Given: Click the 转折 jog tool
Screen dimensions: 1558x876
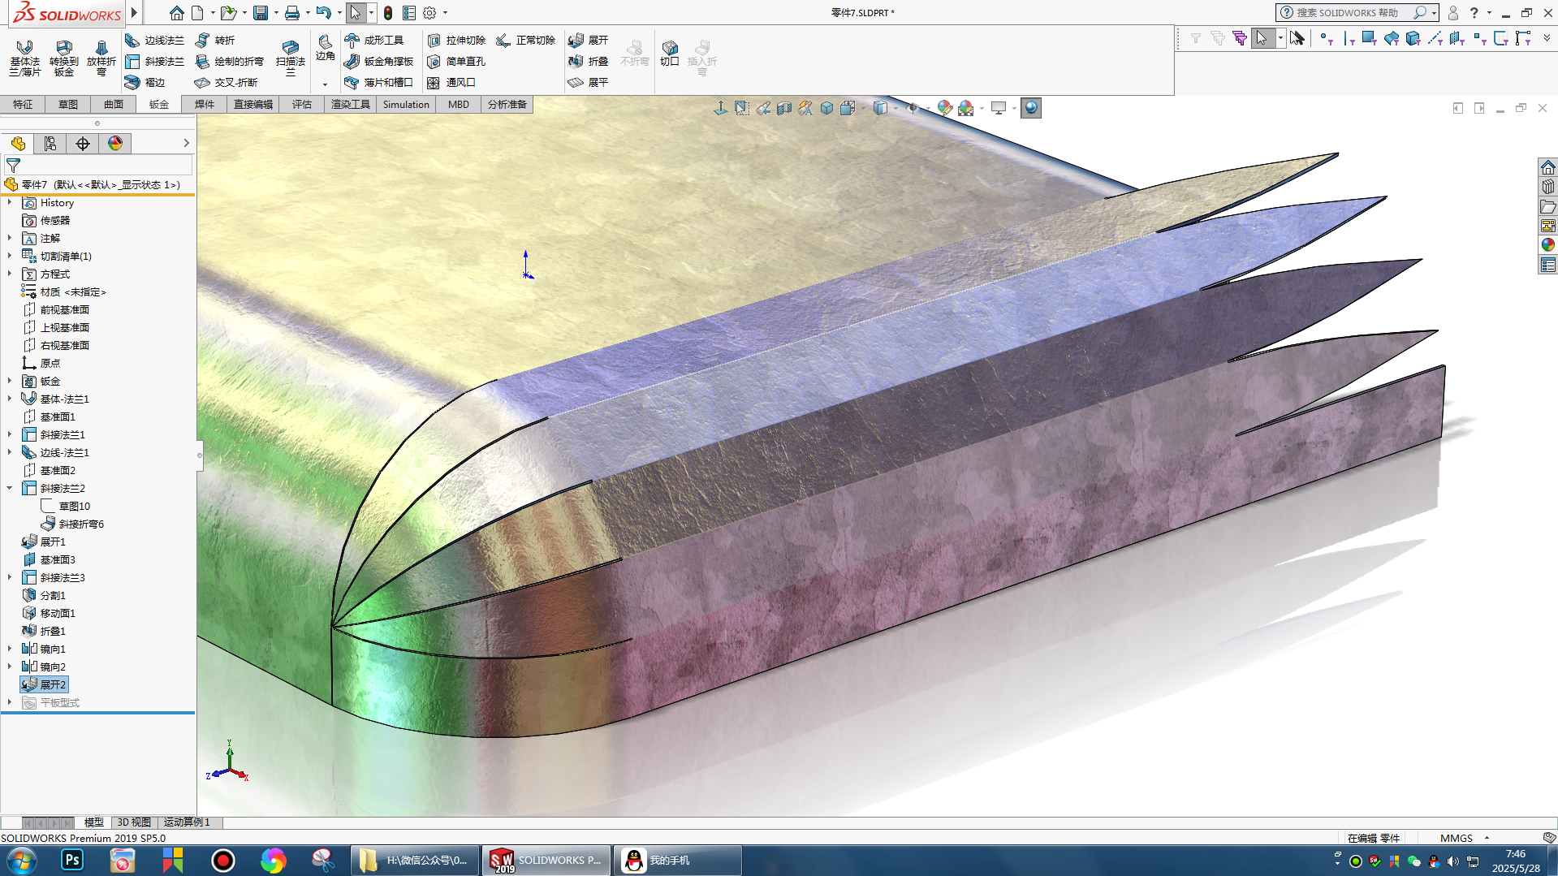Looking at the screenshot, I should [x=215, y=40].
